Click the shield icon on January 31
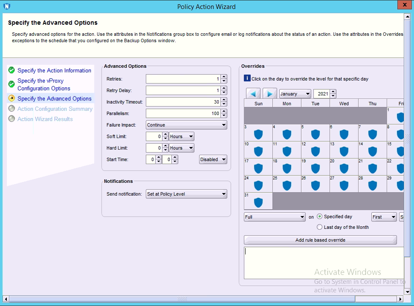The width and height of the screenshot is (414, 306). click(258, 202)
